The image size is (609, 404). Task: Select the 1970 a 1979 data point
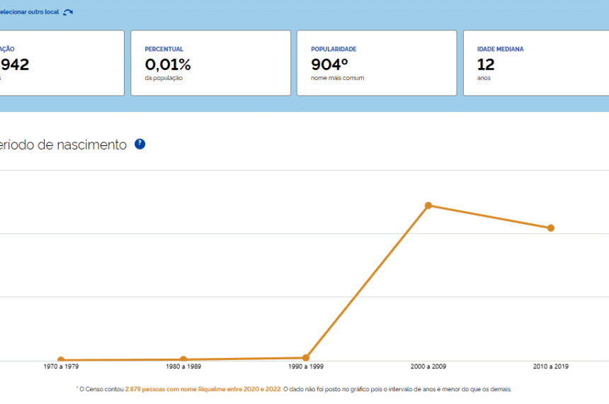[61, 360]
